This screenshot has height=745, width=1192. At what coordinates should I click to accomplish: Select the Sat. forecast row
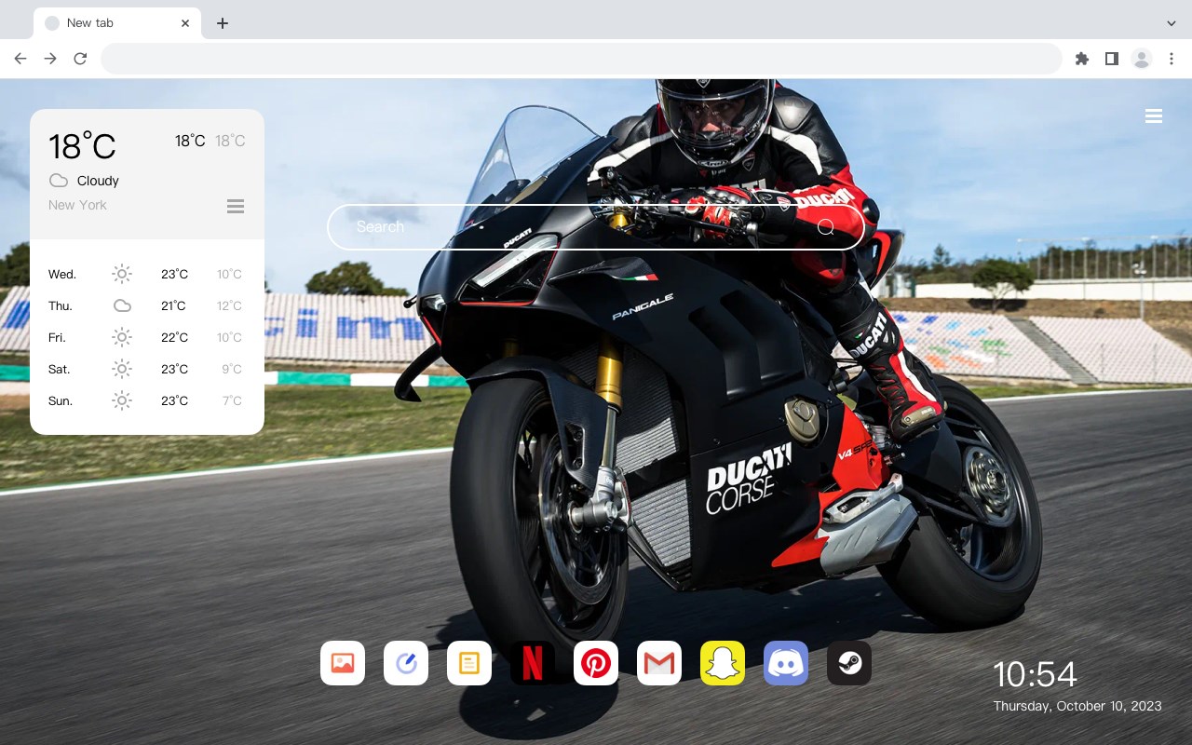147,369
